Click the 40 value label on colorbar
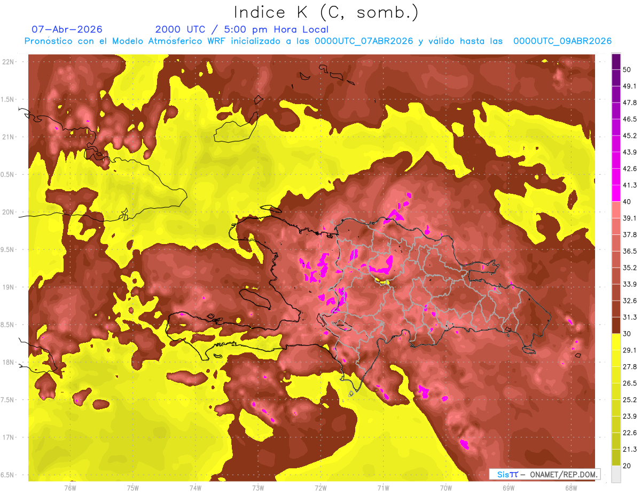Screen dimensions: 641x495 [x=627, y=201]
